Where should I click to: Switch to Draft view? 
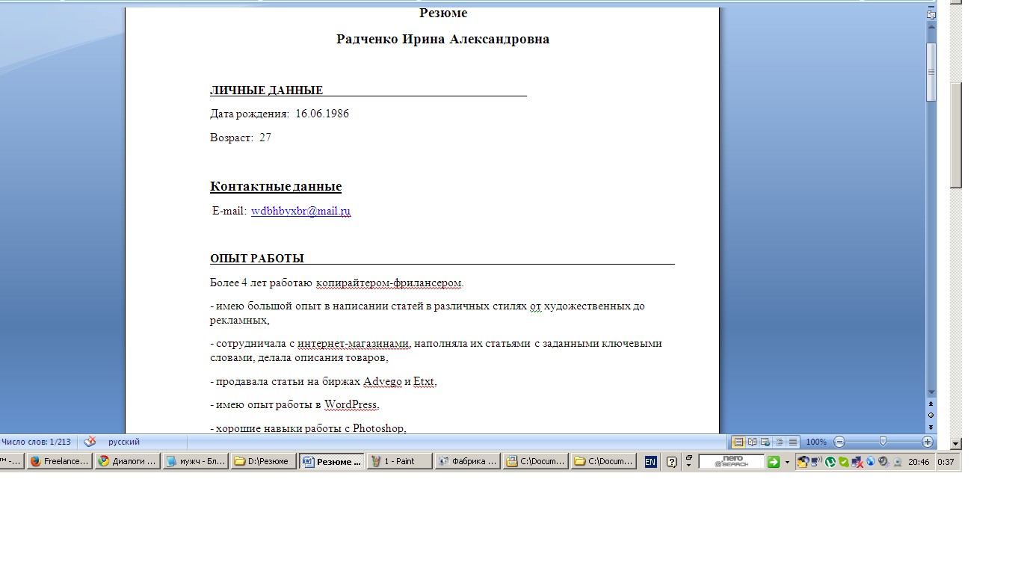pyautogui.click(x=793, y=442)
